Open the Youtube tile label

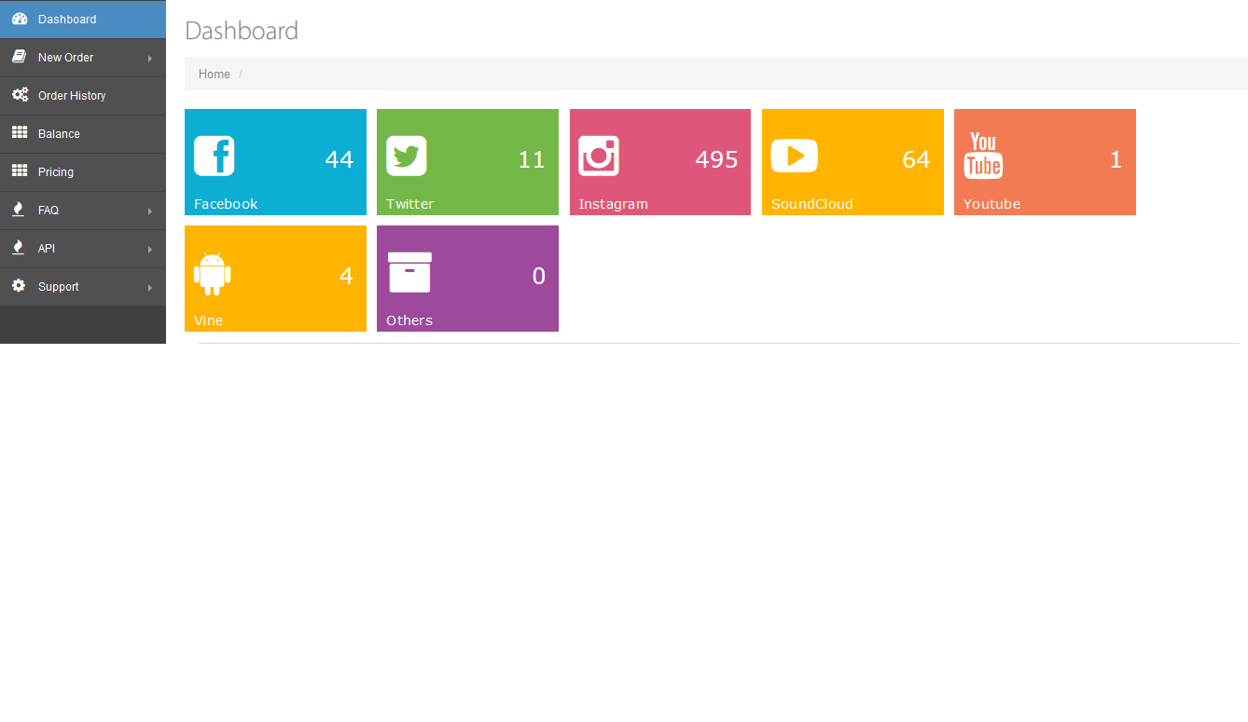(991, 204)
